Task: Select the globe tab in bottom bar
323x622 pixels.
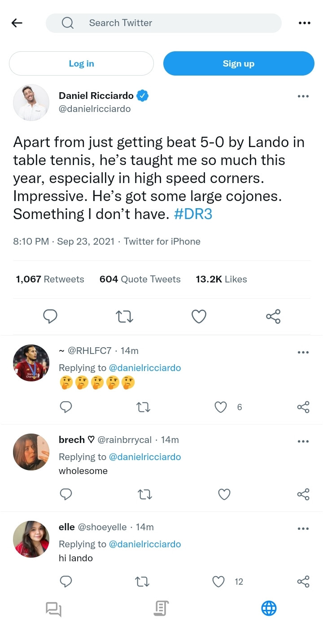Action: 269,609
